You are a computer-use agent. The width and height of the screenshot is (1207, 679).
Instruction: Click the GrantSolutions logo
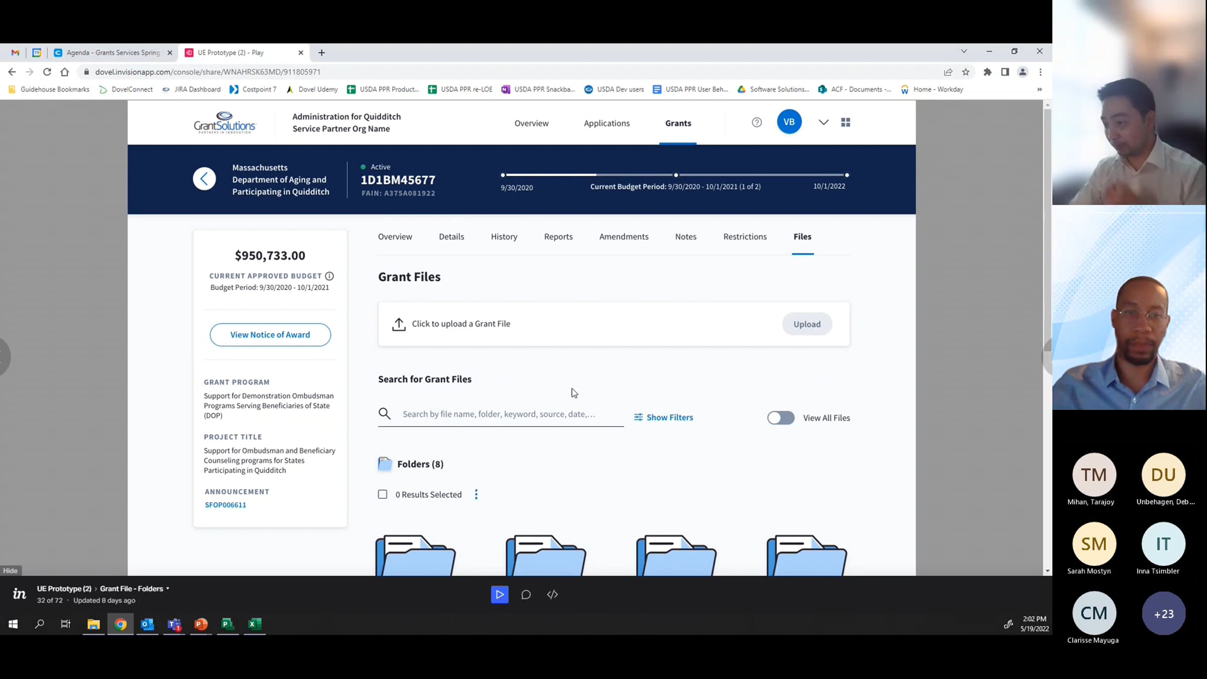point(225,122)
